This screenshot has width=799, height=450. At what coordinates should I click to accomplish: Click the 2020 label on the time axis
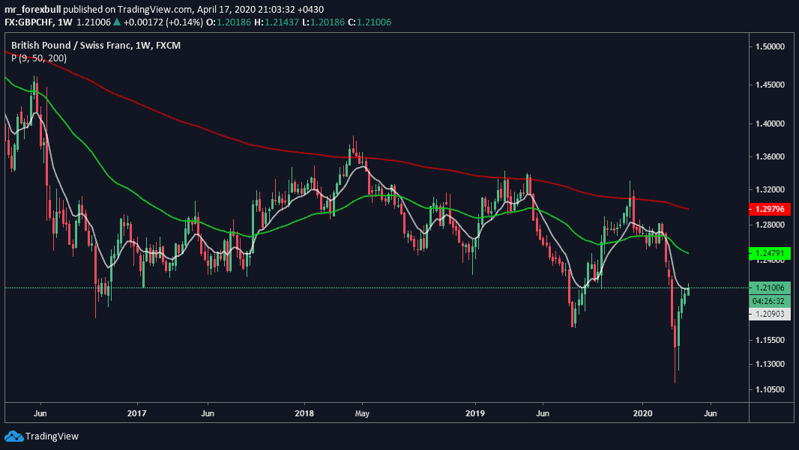coord(644,413)
